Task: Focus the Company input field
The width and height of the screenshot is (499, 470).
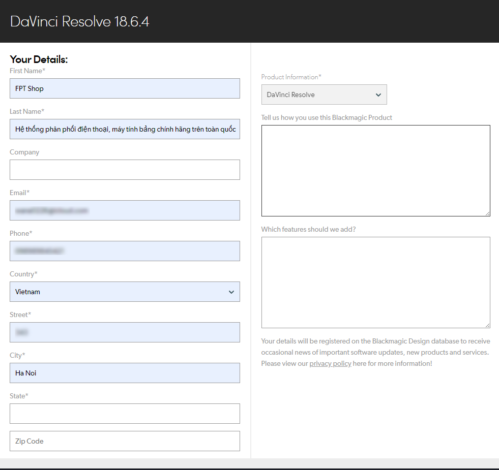Action: click(x=125, y=170)
